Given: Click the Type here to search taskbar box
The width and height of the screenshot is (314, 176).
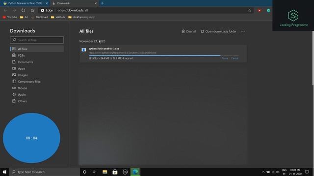Looking at the screenshot, I should 45,172.
